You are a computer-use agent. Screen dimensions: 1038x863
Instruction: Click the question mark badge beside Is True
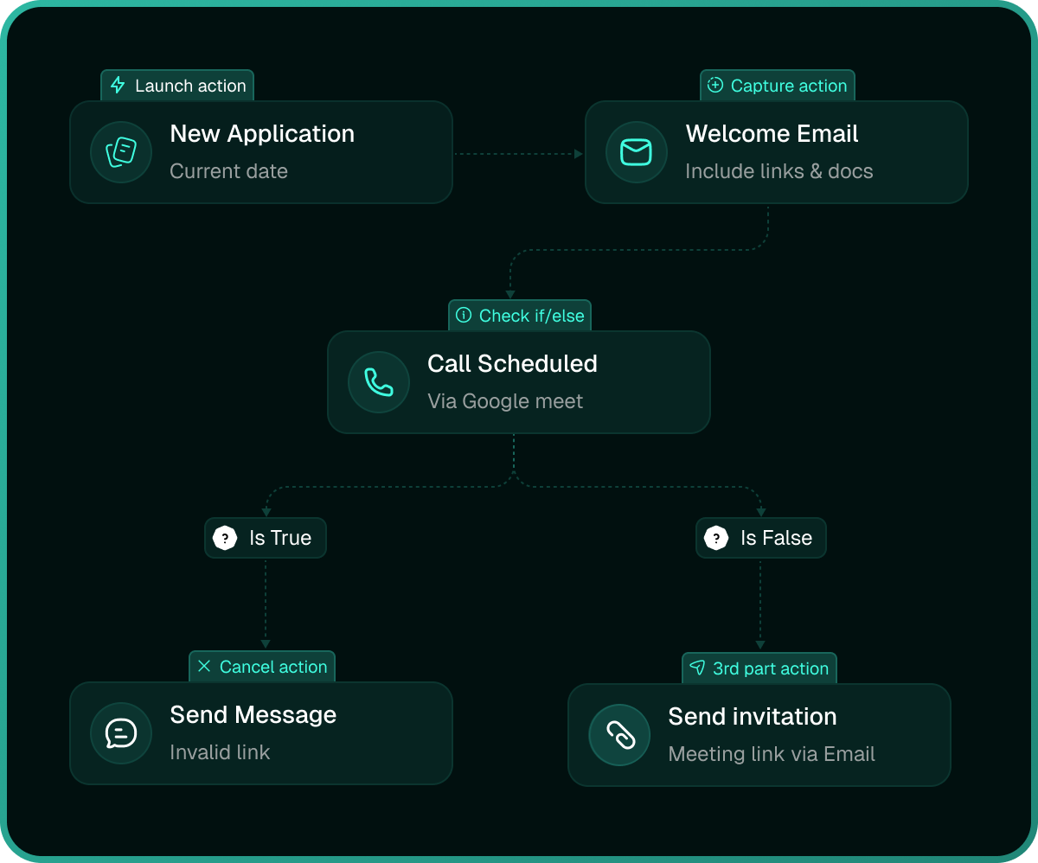pos(225,538)
